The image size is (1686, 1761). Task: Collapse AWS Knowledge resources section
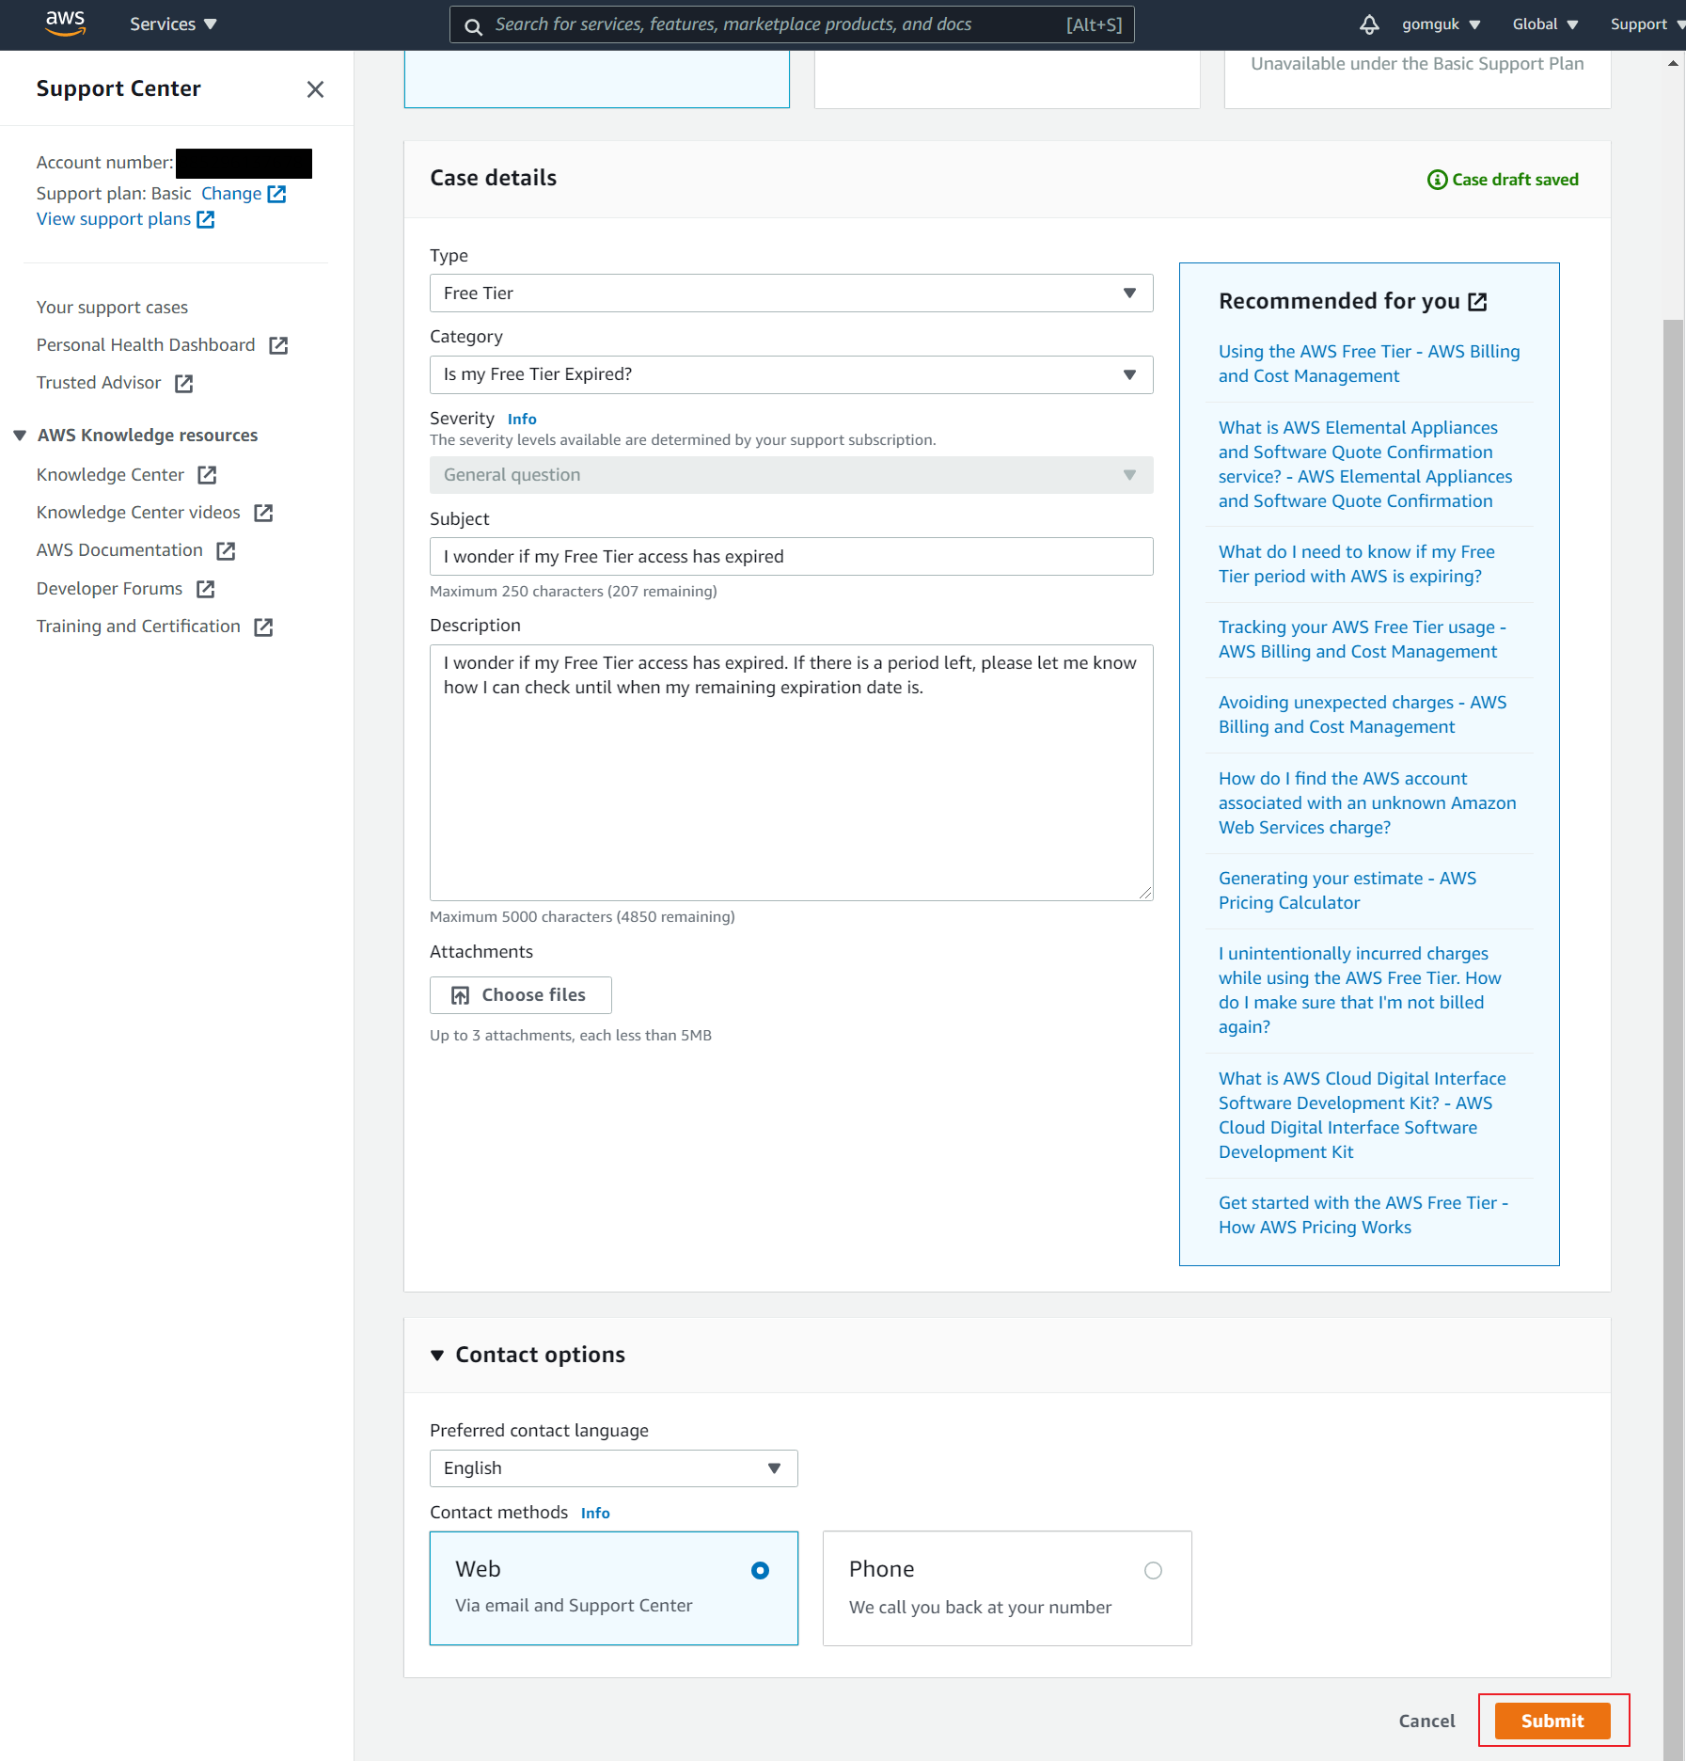(20, 436)
